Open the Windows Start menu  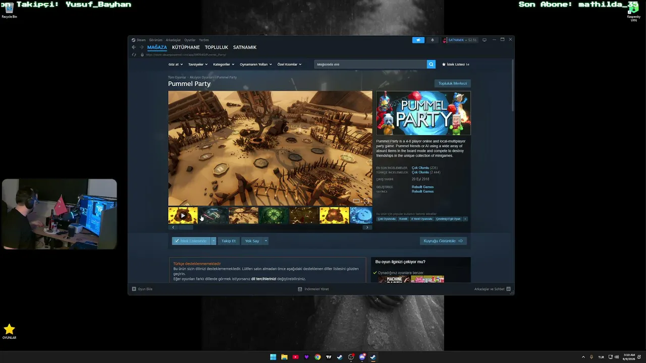click(x=273, y=357)
